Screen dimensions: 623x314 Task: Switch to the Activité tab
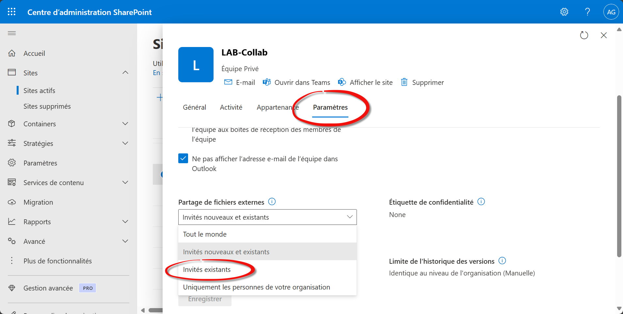point(231,107)
